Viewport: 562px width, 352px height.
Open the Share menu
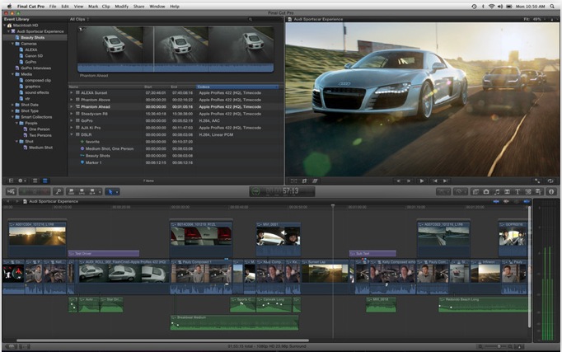coord(138,6)
